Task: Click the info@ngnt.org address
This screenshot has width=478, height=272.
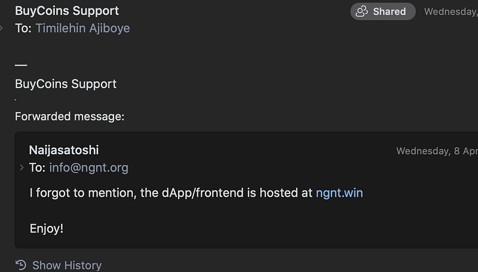Action: click(x=88, y=168)
